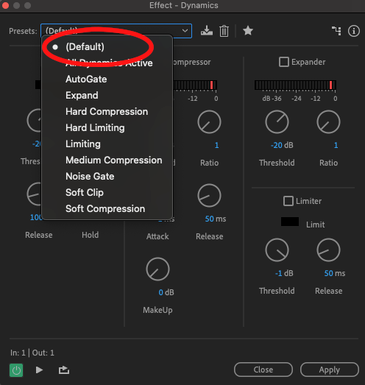Enable the Limiter checkbox
Screen dimensions: 365x385
tap(288, 201)
